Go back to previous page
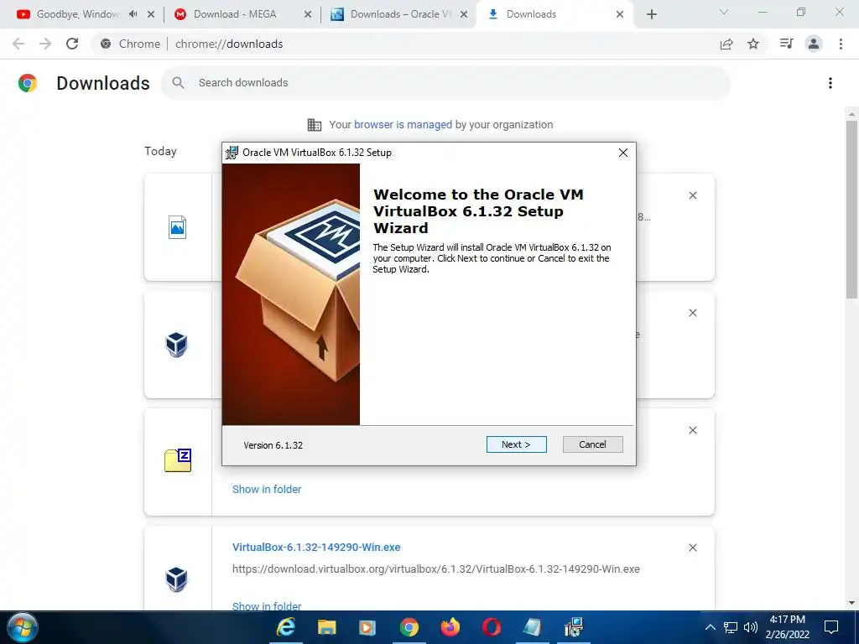This screenshot has width=859, height=644. (18, 44)
